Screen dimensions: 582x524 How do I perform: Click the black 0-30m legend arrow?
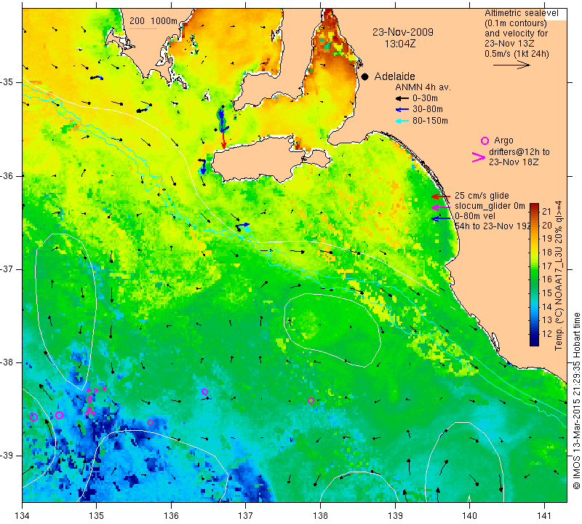tap(402, 98)
